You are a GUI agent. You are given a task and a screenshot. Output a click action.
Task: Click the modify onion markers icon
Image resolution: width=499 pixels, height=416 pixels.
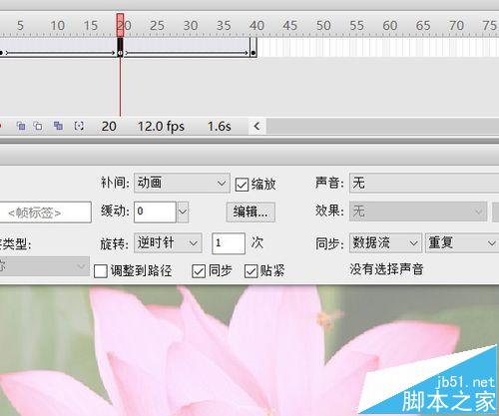pyautogui.click(x=79, y=126)
